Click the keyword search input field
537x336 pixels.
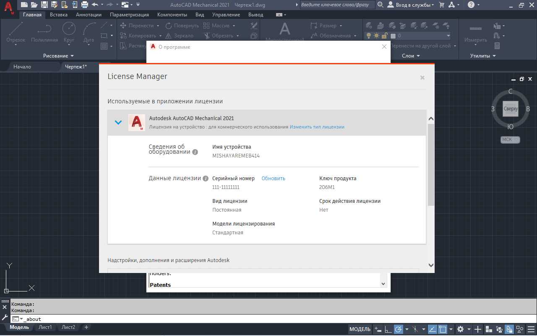(x=338, y=5)
